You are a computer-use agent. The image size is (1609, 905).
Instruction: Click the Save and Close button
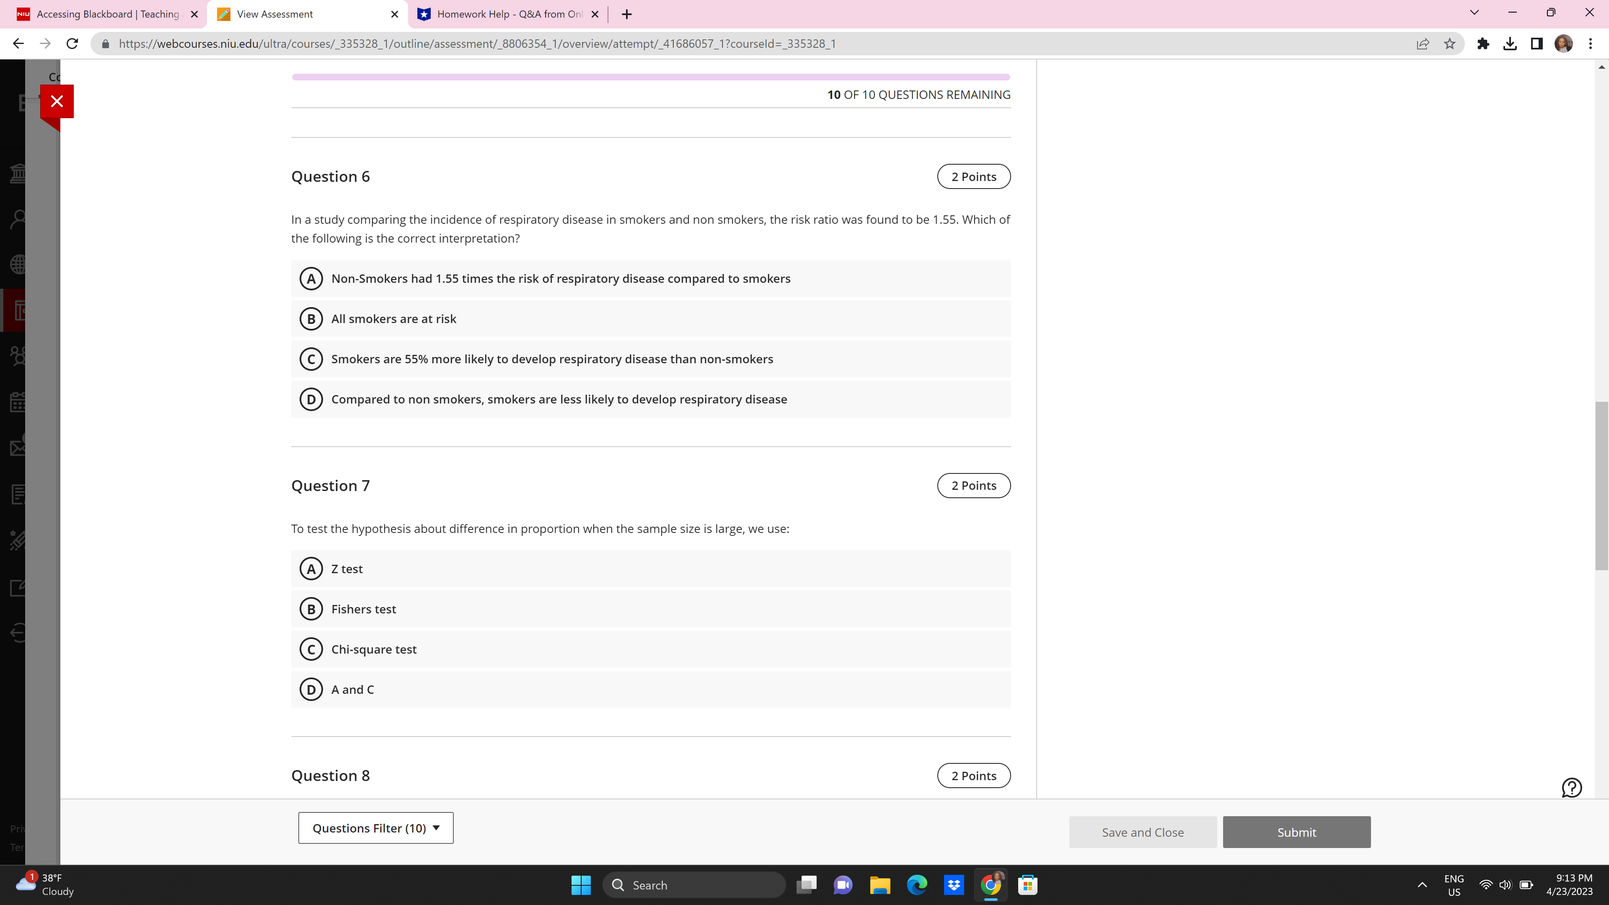pyautogui.click(x=1142, y=832)
